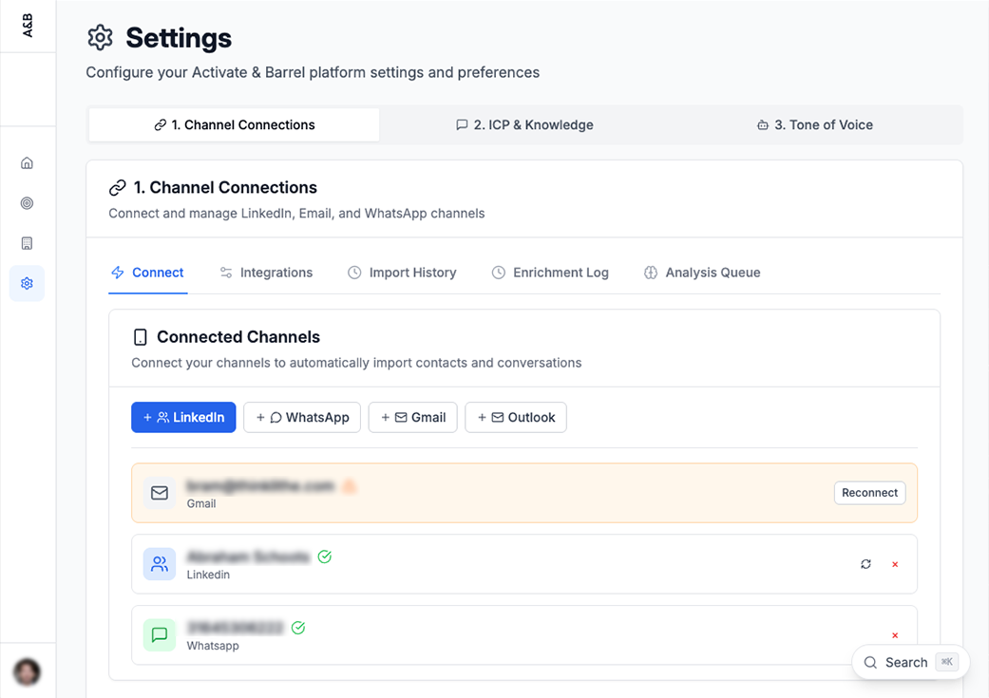
Task: Open the building icon in sidebar
Action: point(27,243)
